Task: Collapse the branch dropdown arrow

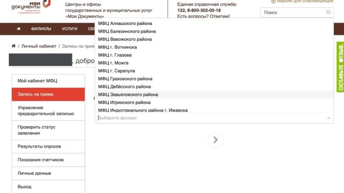Action: coord(328,118)
